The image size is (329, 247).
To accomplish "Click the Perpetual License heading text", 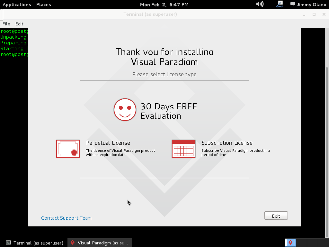I will (108, 143).
